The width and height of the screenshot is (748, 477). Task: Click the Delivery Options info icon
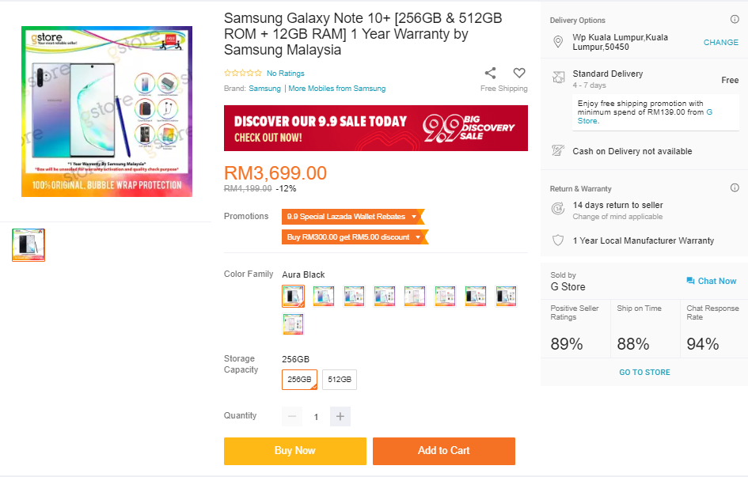[x=735, y=20]
